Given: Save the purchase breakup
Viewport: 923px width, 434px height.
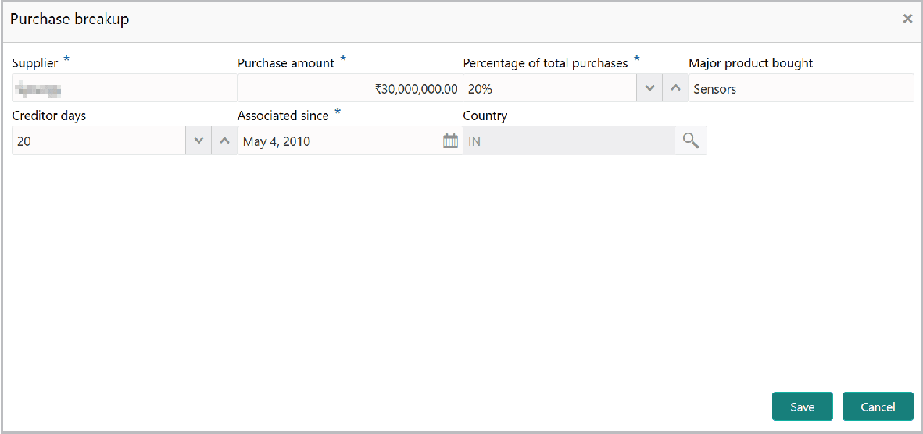Looking at the screenshot, I should coord(803,407).
